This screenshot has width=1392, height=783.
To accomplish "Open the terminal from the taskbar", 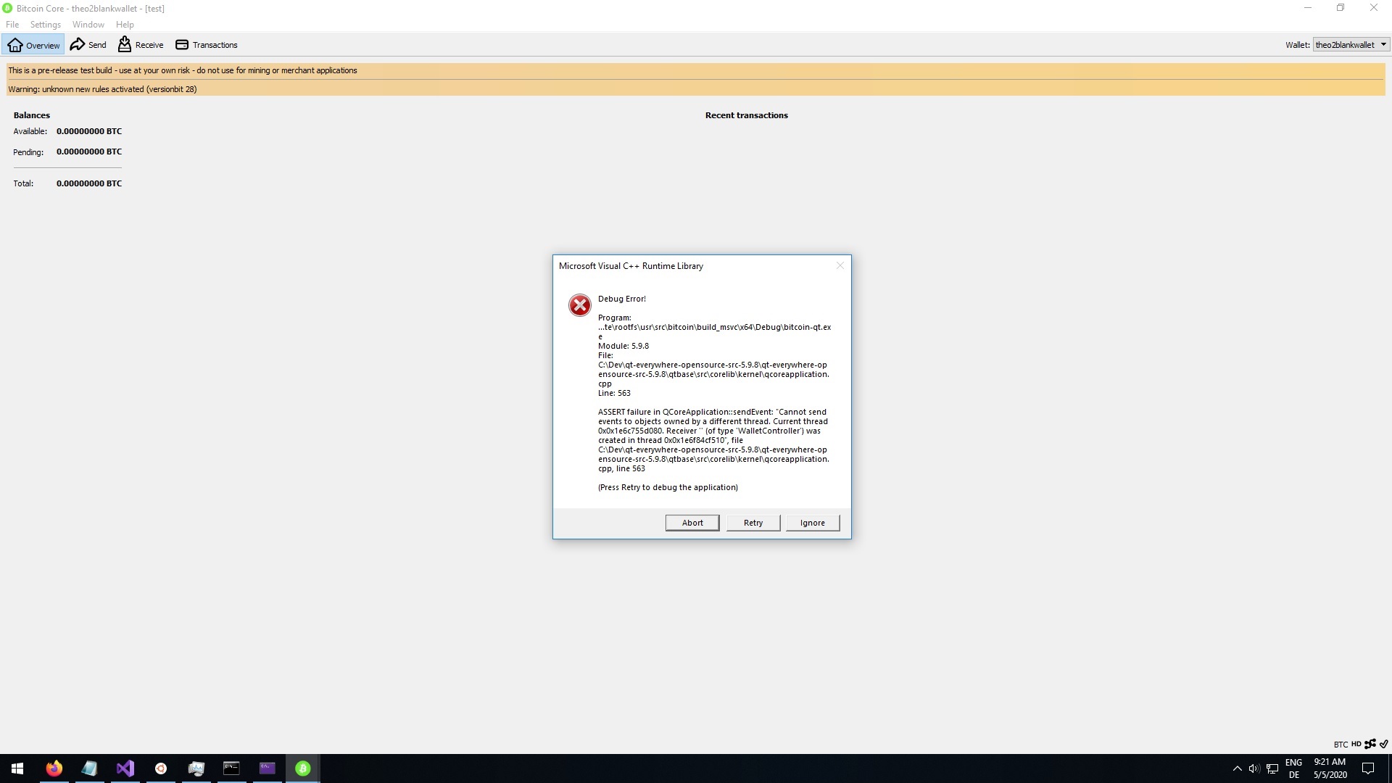I will (x=231, y=768).
